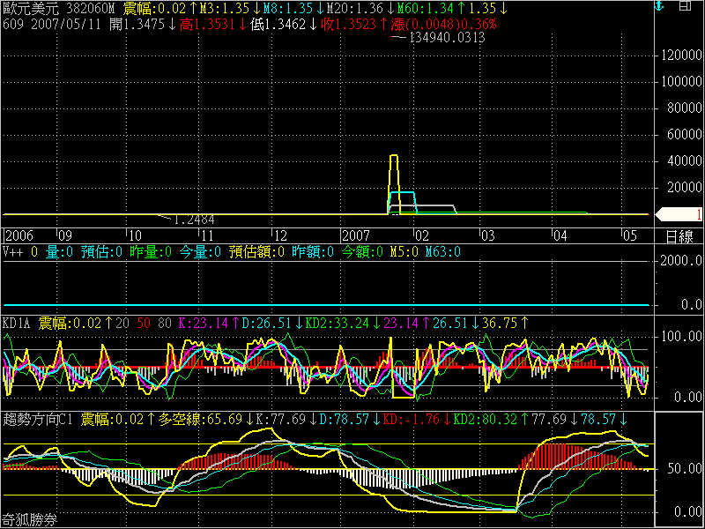Click the M20 moving average label

tap(347, 8)
